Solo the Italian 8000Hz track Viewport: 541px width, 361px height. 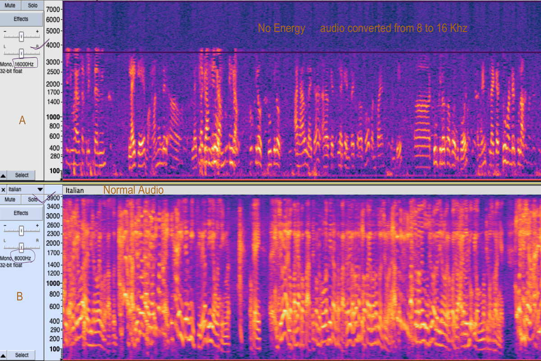[32, 199]
